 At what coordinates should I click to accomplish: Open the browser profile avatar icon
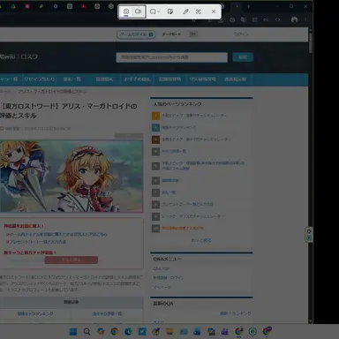294,19
